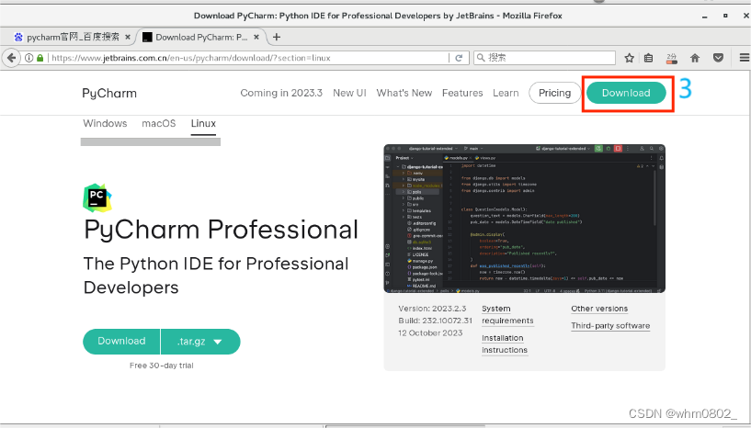Click the green Download button in header
This screenshot has width=751, height=428.
click(626, 93)
